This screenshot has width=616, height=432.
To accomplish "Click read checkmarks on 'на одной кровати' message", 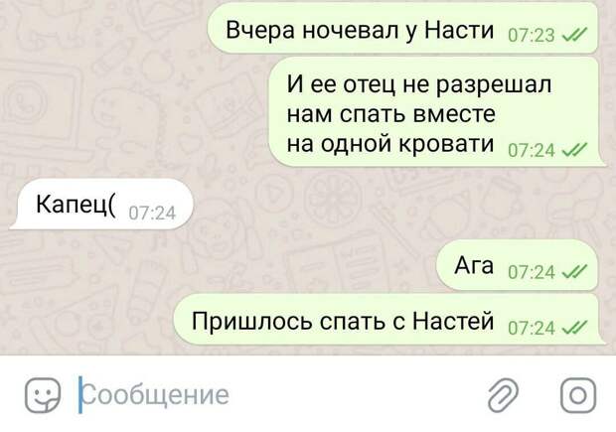I will [574, 150].
